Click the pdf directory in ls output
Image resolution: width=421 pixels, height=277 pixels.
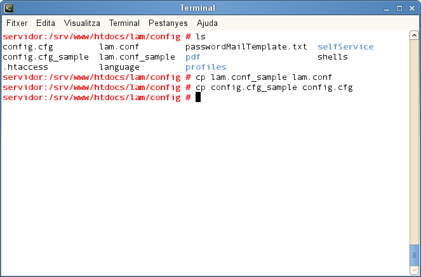pyautogui.click(x=193, y=56)
